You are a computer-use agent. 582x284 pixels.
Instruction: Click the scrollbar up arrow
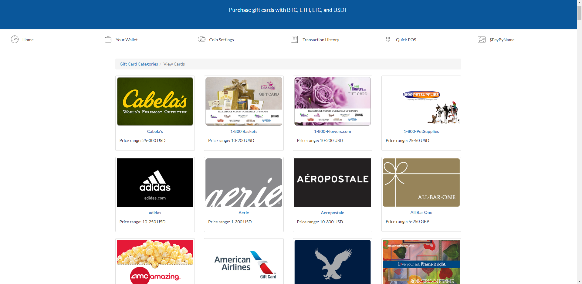pos(579,2)
